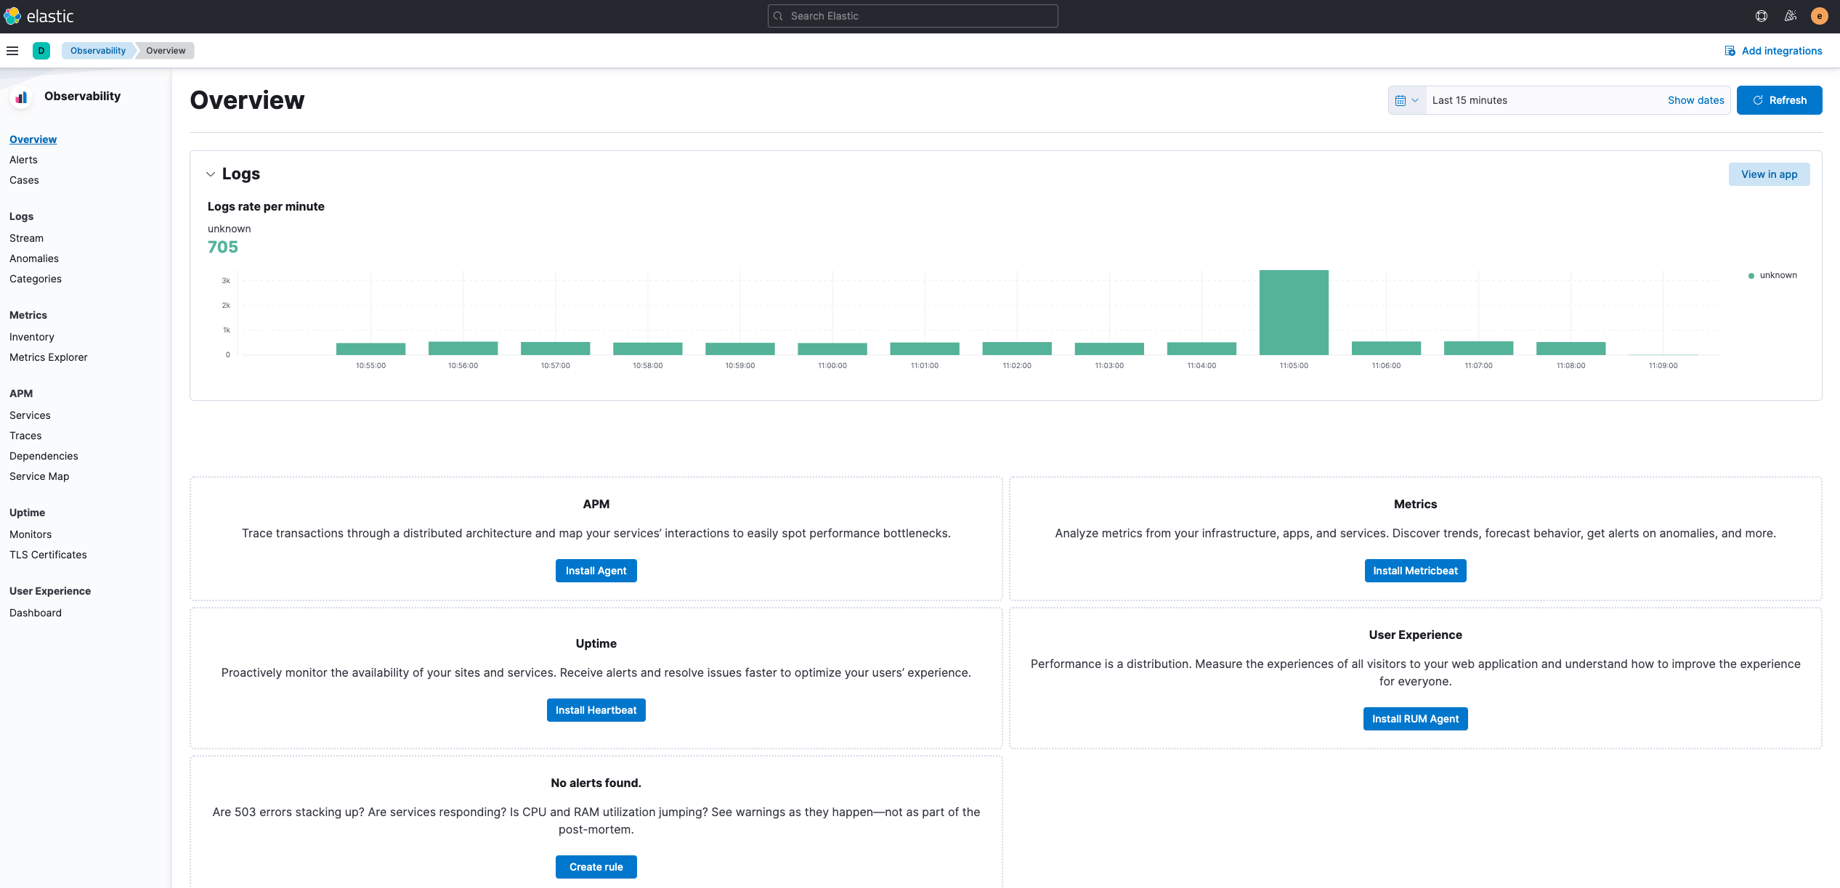Click Install Metricbeat button

point(1415,571)
